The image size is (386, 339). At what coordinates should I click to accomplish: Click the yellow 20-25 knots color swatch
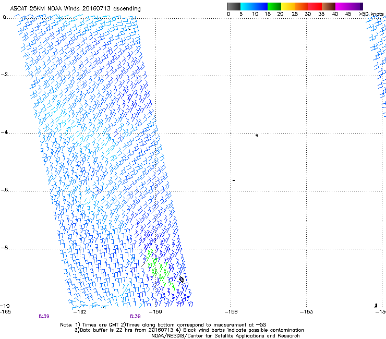[x=288, y=6]
